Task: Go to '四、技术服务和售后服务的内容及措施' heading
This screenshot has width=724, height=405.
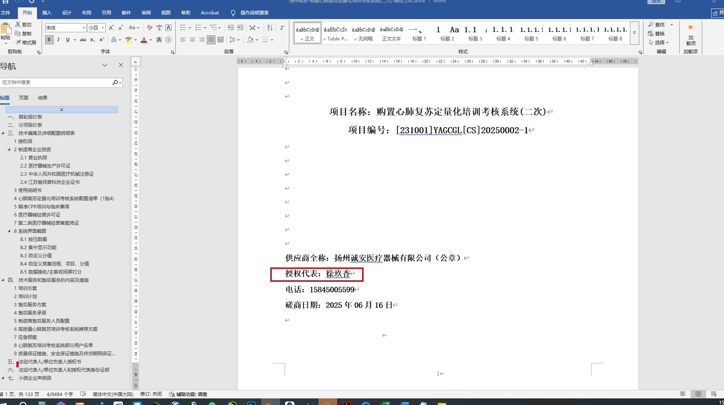Action: pos(48,280)
